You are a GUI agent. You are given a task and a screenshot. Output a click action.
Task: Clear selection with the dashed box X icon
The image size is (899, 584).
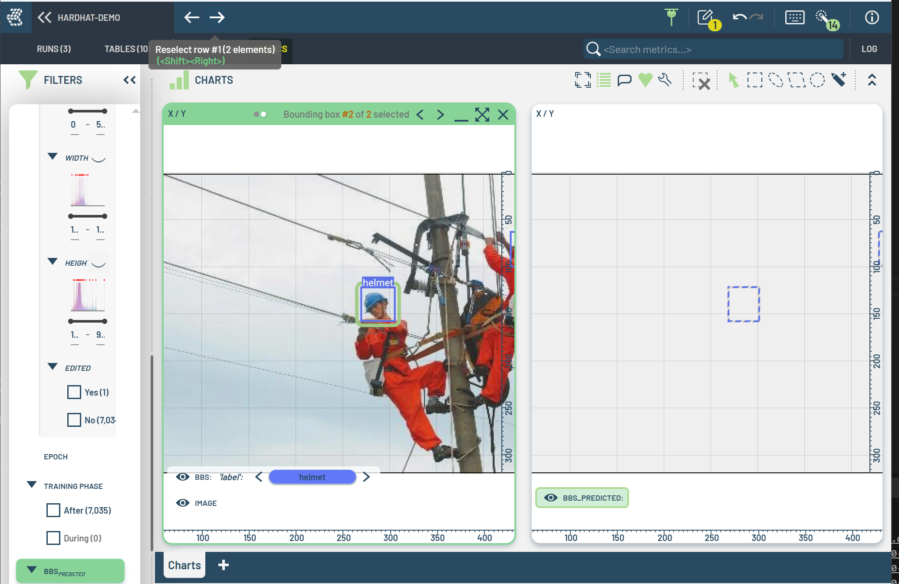[x=701, y=81]
